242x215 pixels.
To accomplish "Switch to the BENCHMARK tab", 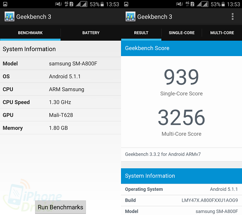I will click(x=30, y=33).
